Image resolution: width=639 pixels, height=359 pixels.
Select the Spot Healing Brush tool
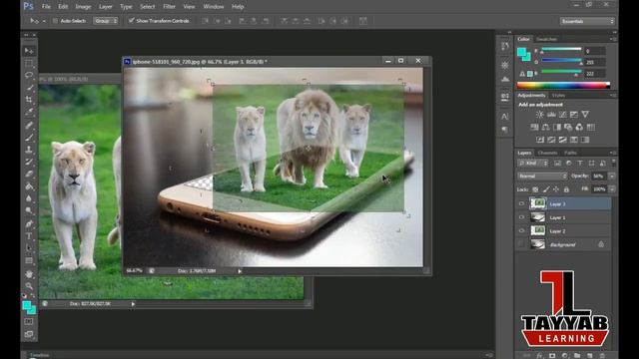tap(29, 125)
